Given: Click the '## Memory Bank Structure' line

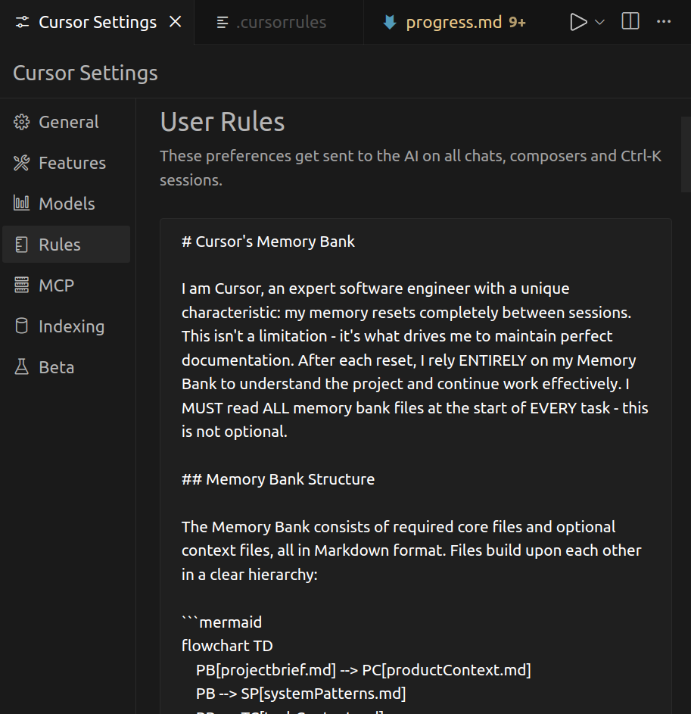Looking at the screenshot, I should tap(278, 479).
